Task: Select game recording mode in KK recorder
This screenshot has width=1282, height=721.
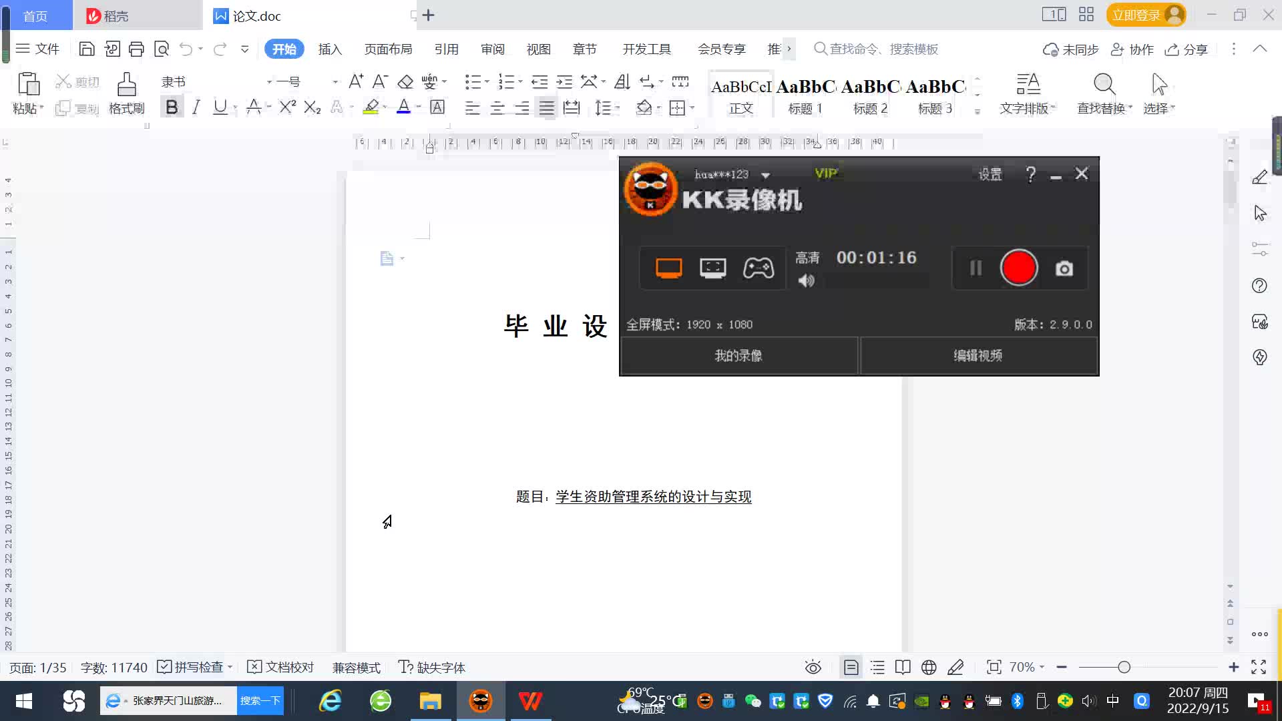Action: click(x=759, y=268)
